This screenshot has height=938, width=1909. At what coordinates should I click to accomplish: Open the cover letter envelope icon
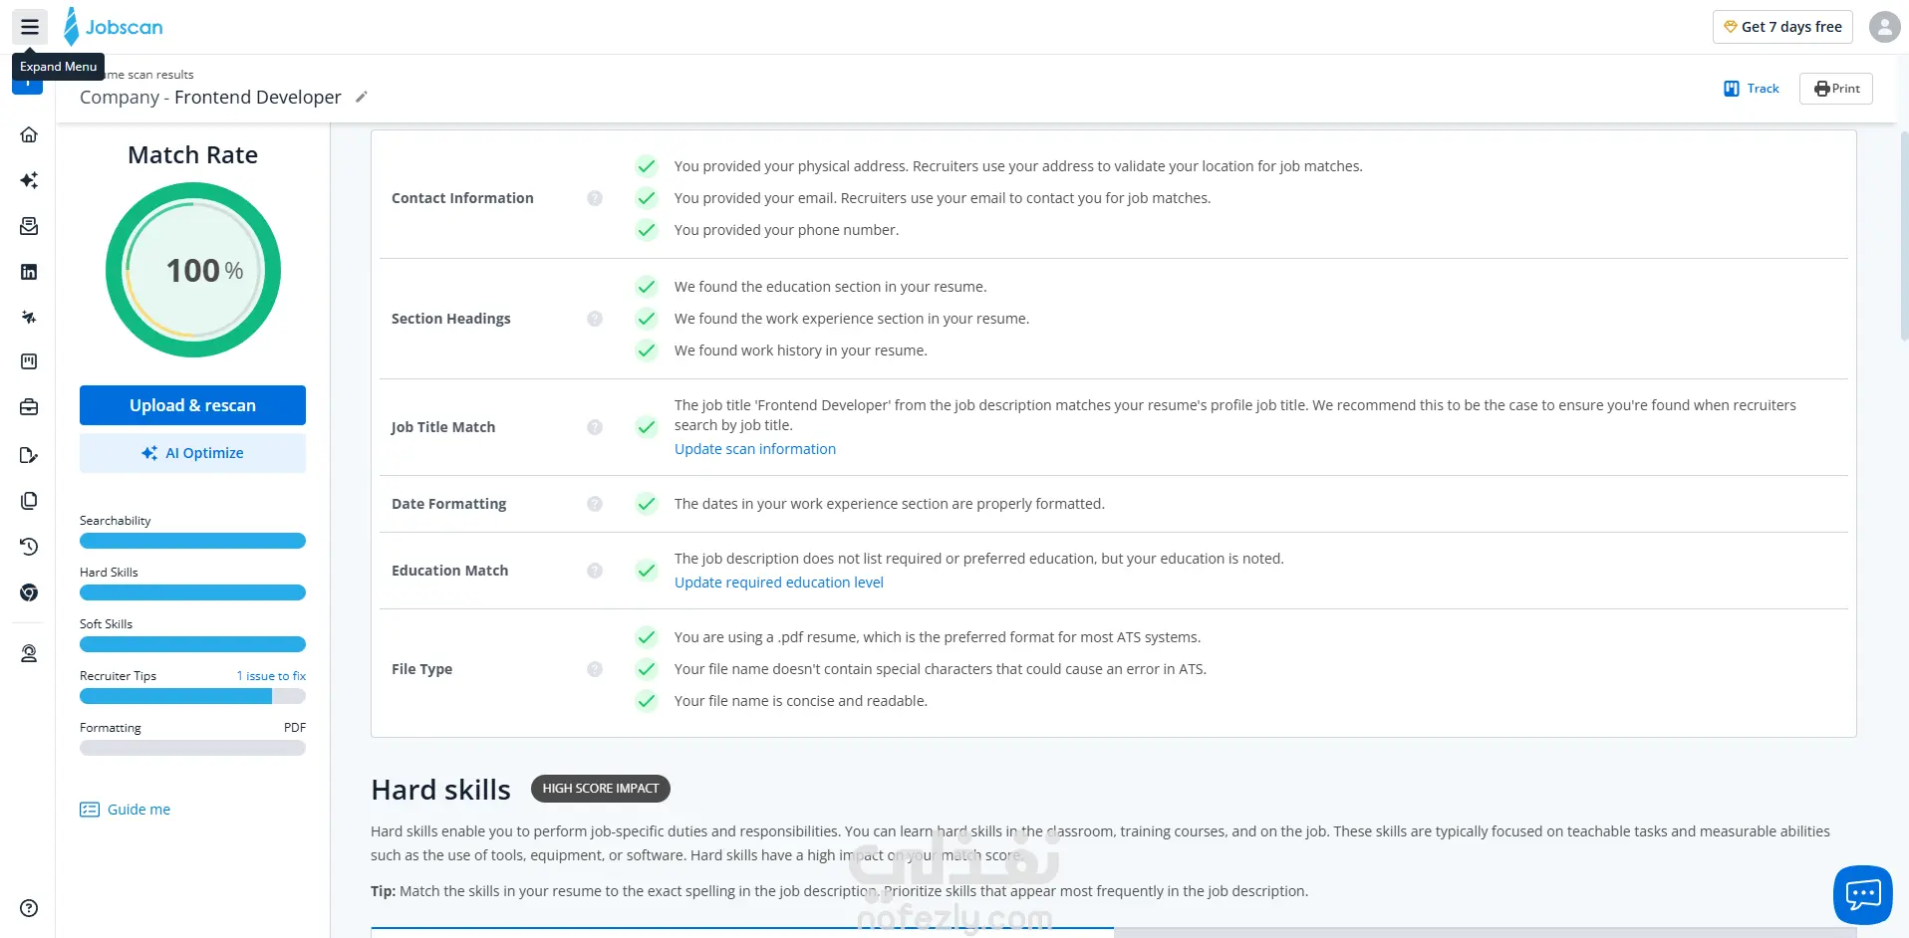29,226
